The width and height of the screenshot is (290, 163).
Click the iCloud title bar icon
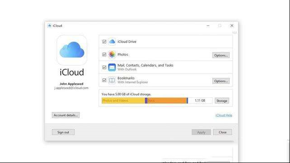click(49, 26)
